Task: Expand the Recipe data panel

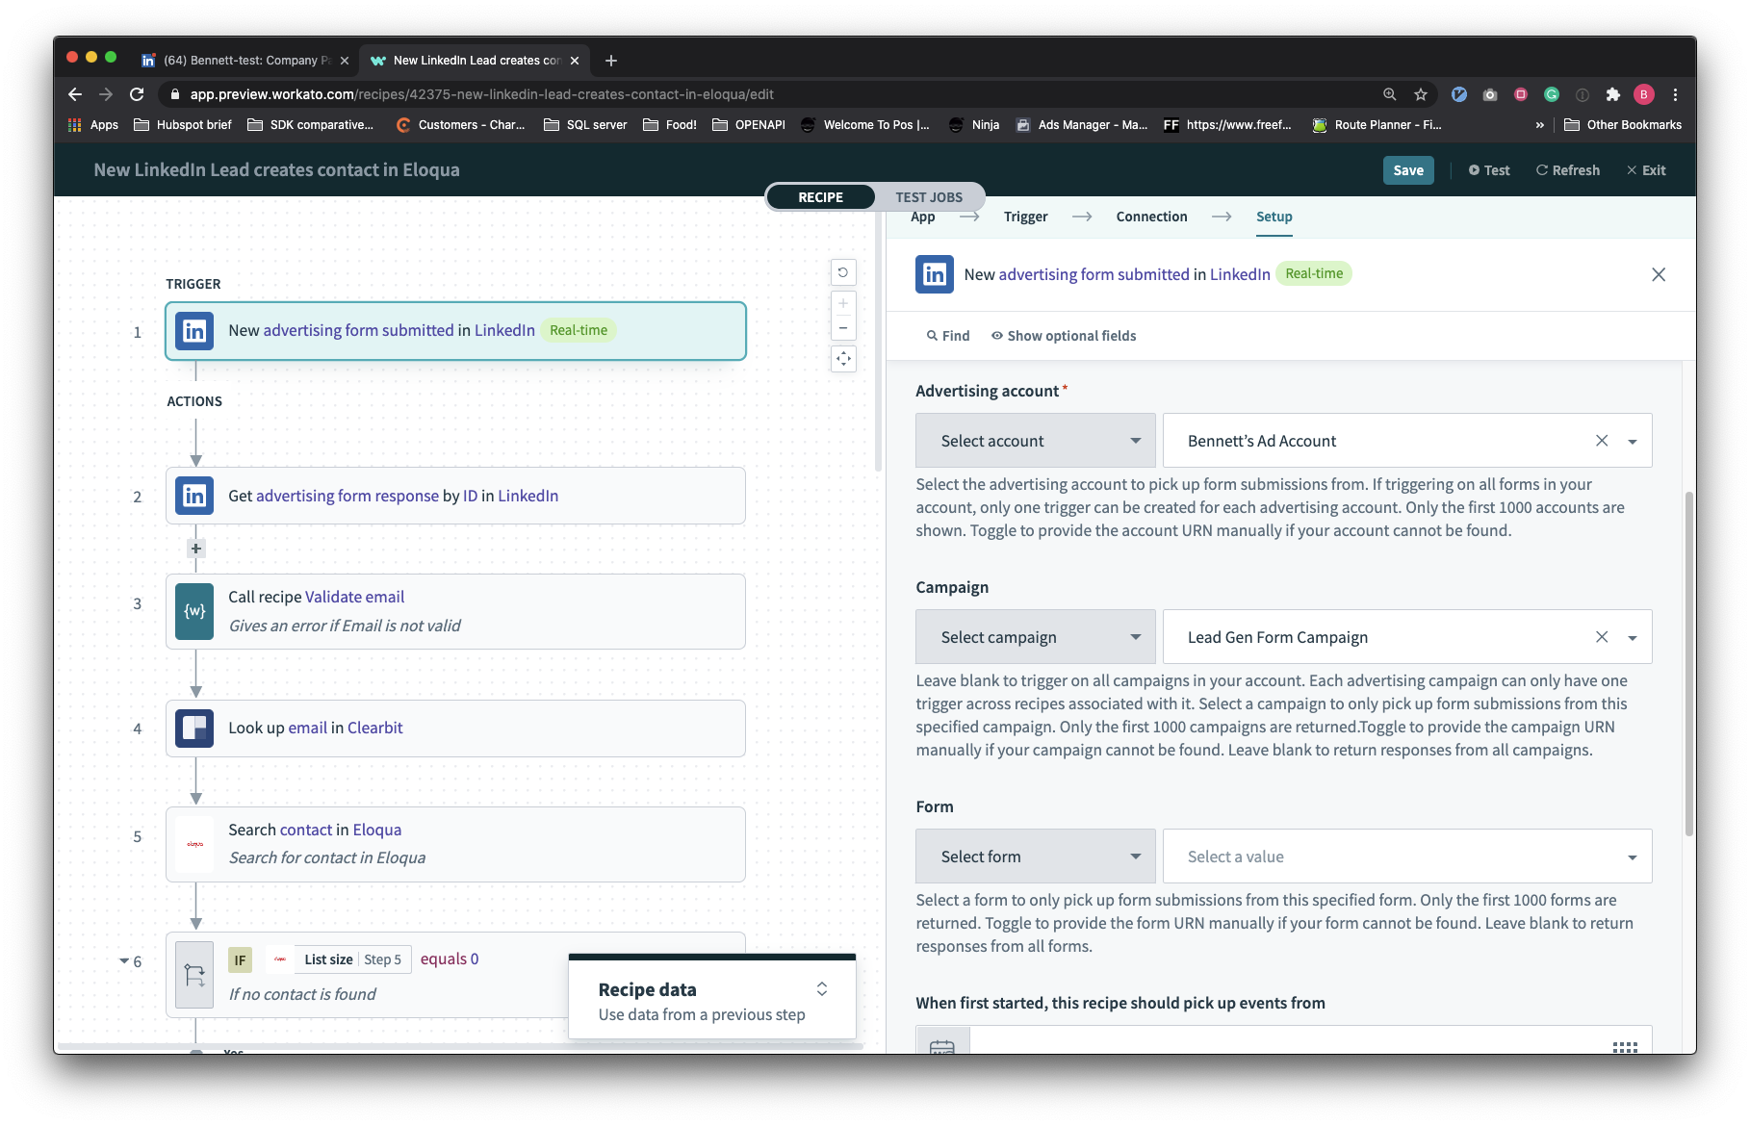Action: 821,989
